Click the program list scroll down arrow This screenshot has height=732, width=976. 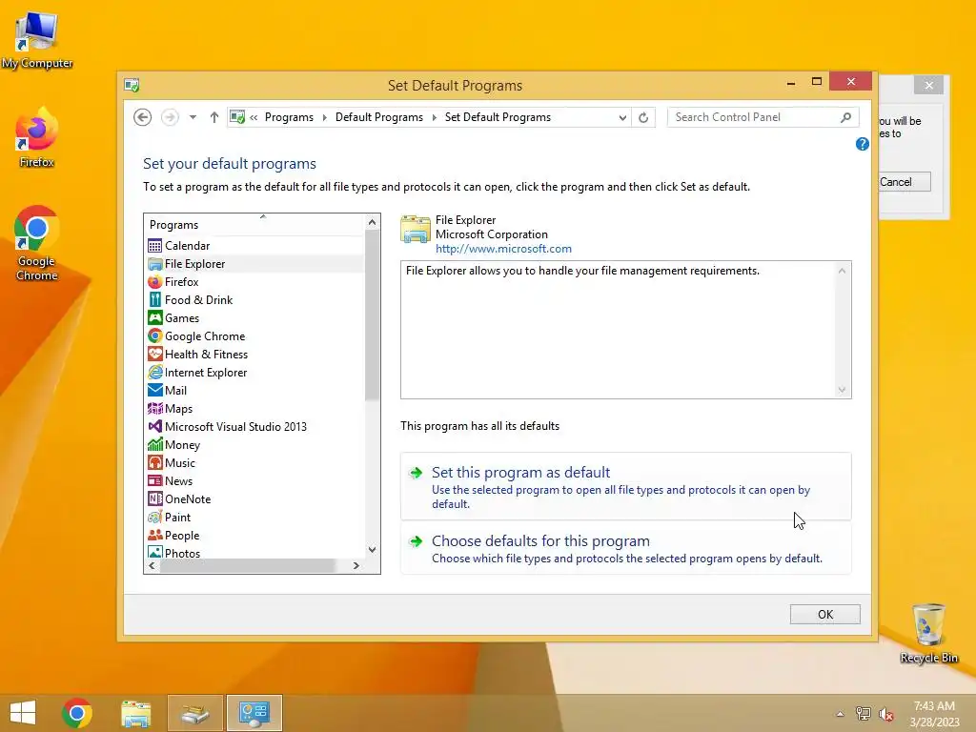(373, 550)
